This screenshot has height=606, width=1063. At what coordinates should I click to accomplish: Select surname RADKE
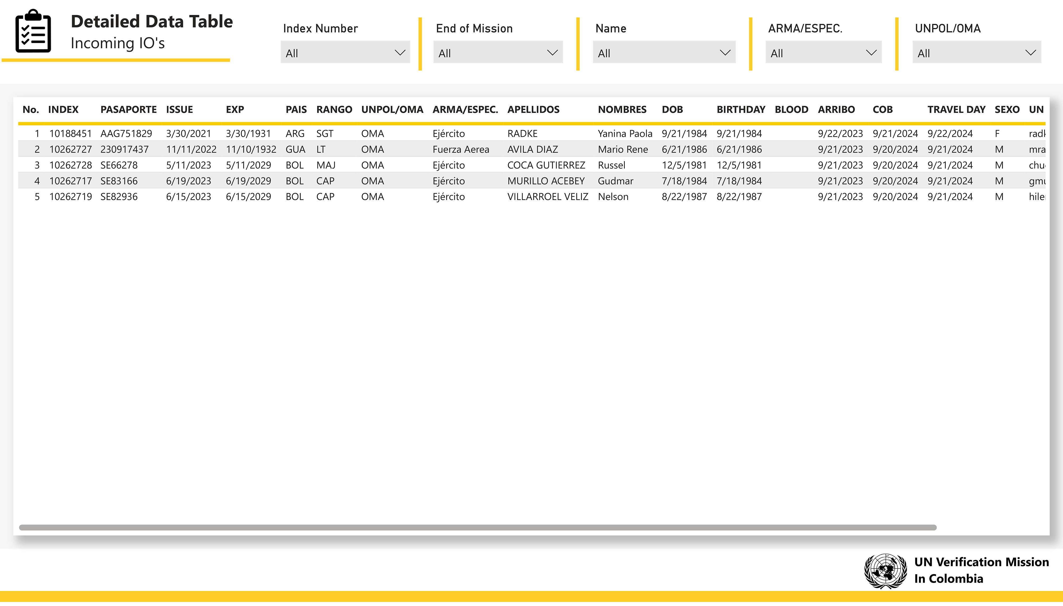coord(522,134)
